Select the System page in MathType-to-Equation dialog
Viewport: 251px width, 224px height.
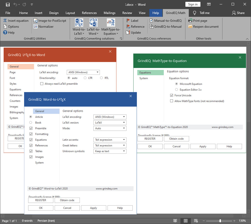click(x=143, y=78)
